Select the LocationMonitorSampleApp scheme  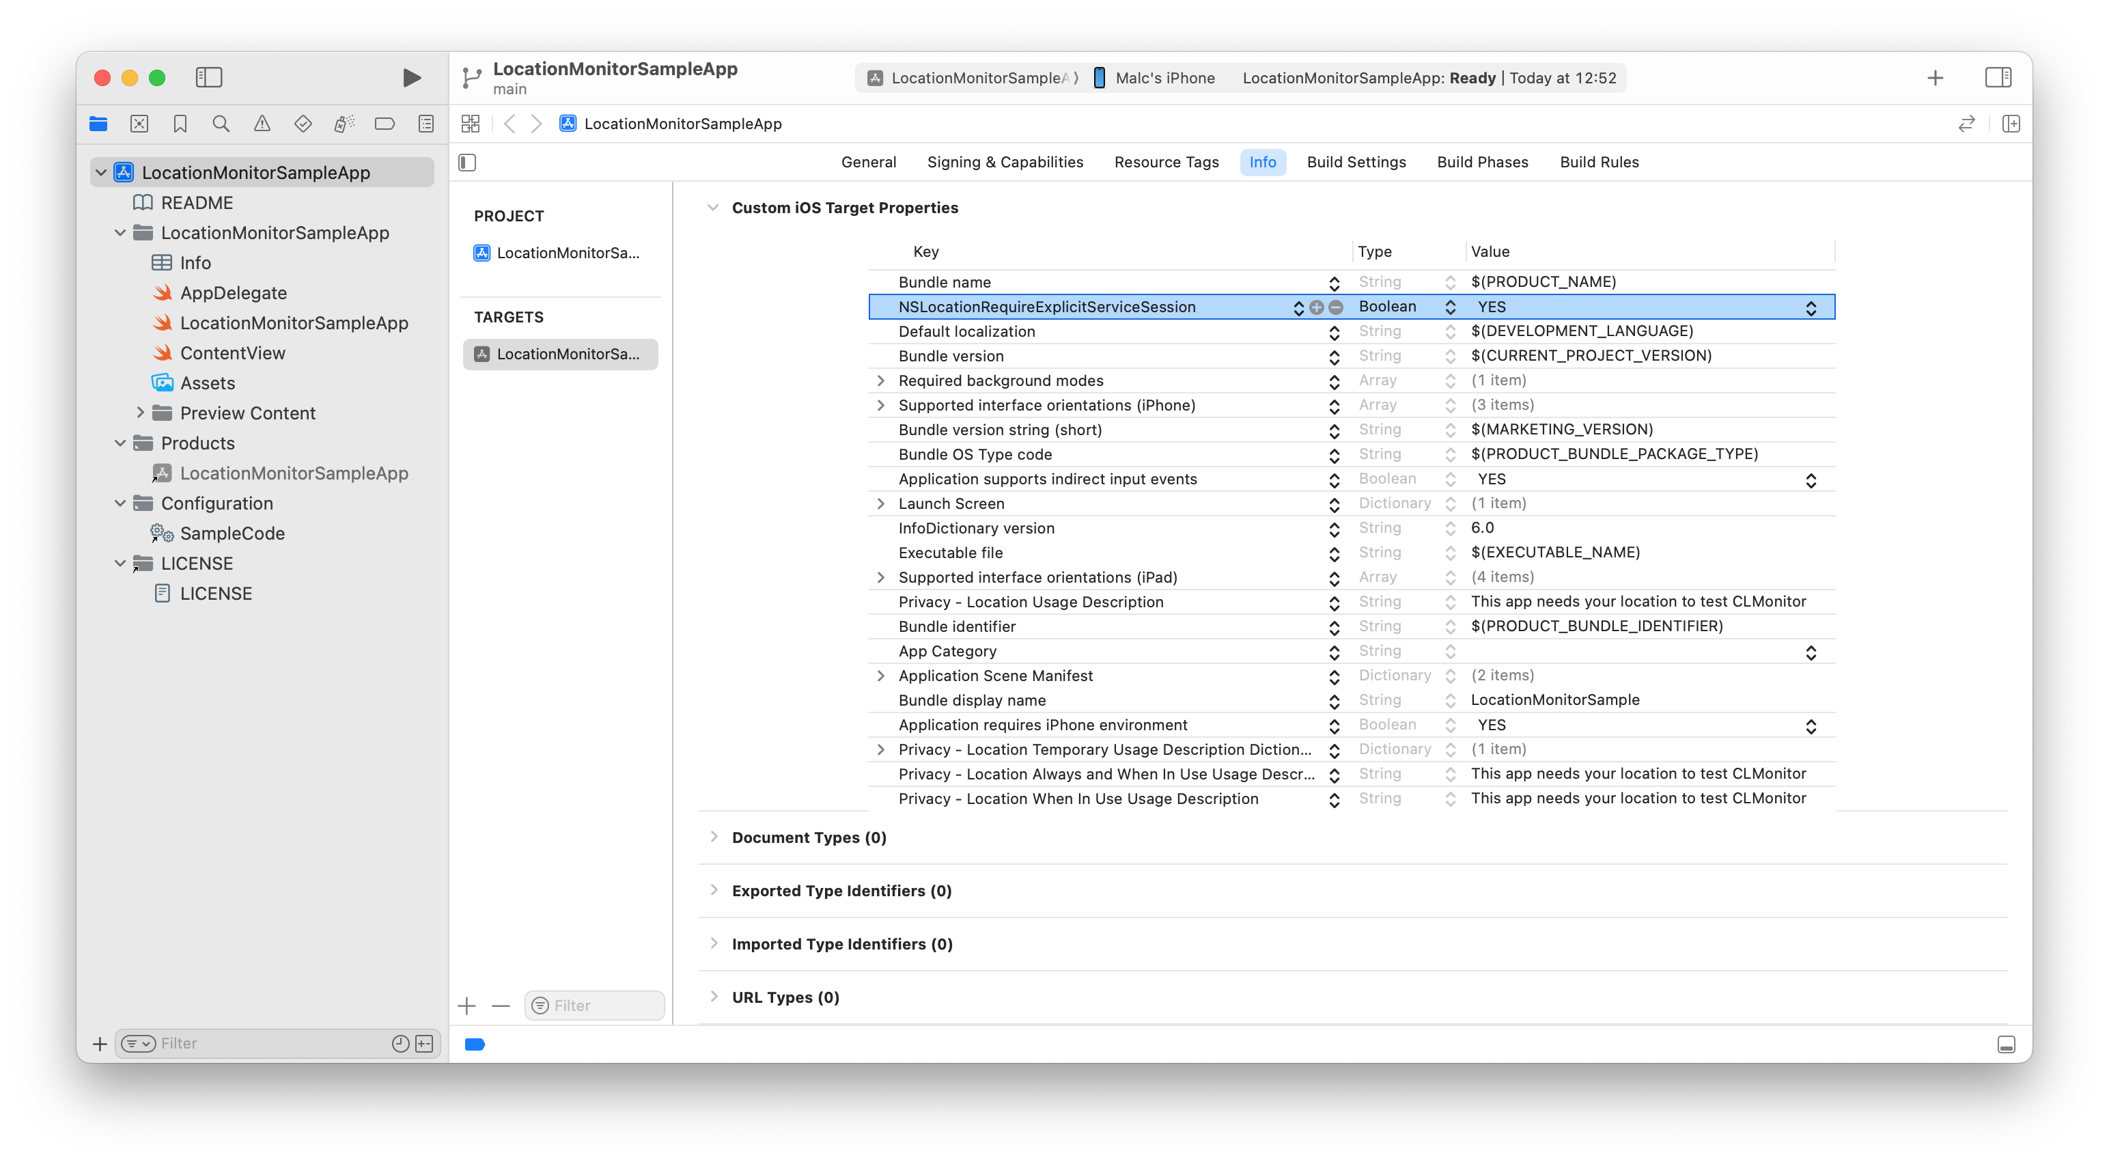coord(973,78)
